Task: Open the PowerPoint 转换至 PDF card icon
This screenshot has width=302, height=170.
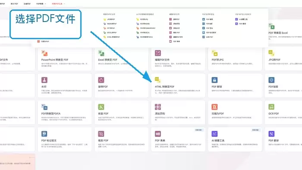Action: pyautogui.click(x=44, y=53)
